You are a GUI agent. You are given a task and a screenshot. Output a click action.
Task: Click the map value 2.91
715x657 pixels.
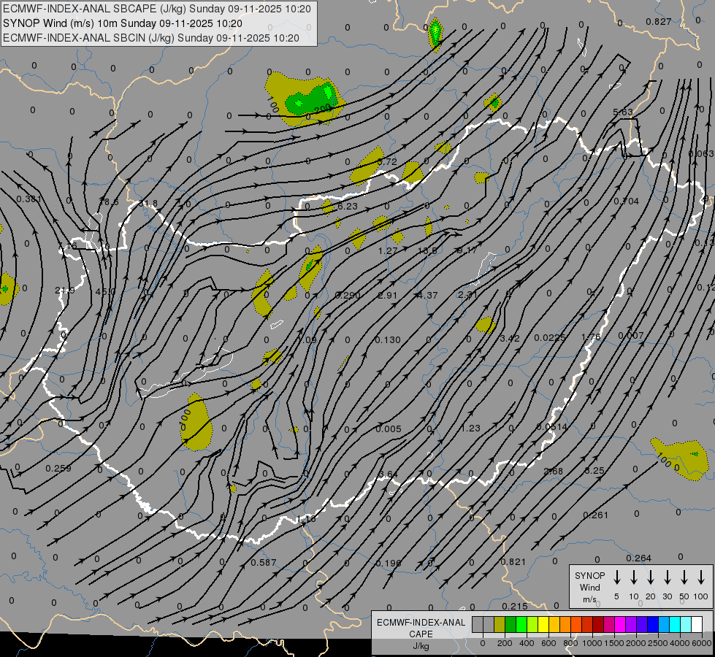pyautogui.click(x=388, y=295)
